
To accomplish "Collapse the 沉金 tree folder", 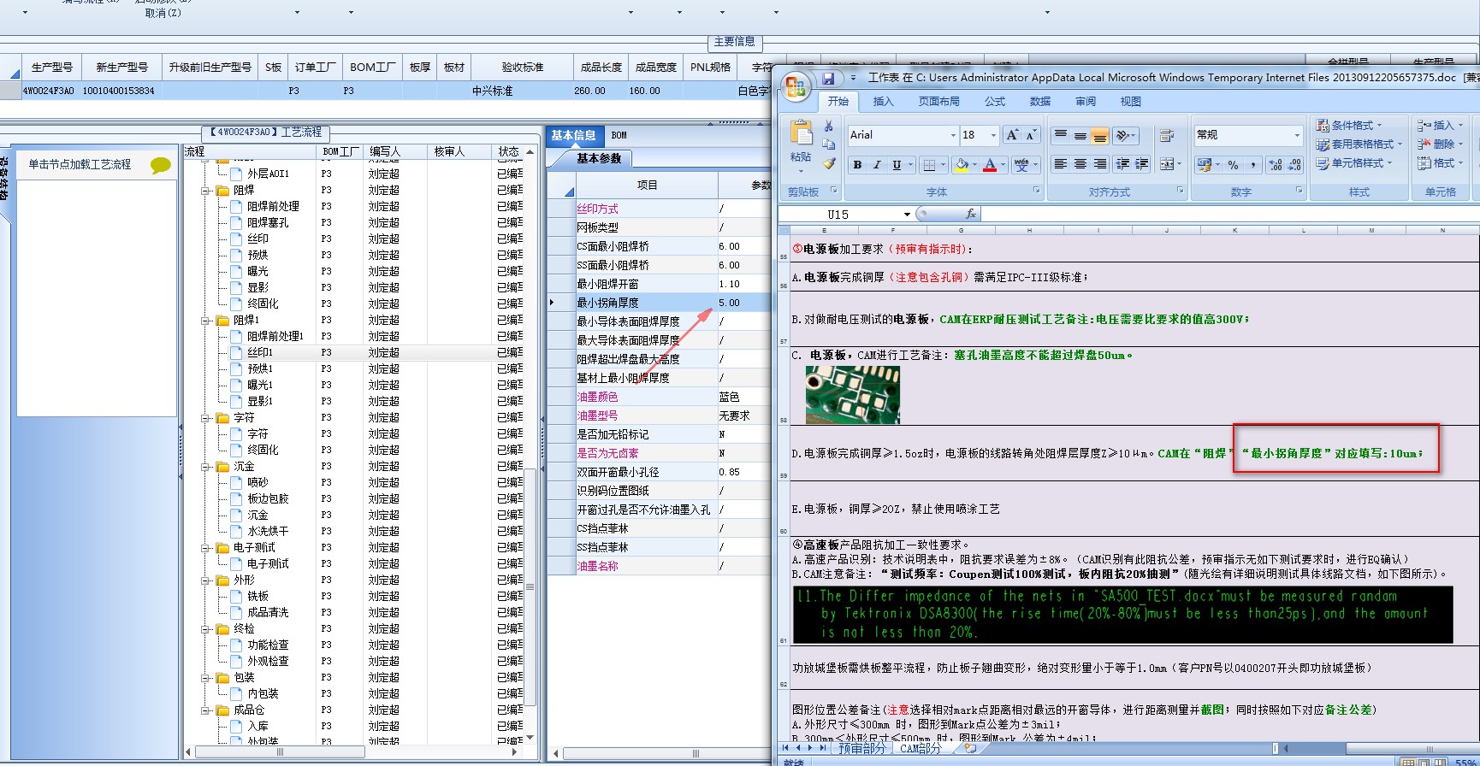I will tap(206, 467).
